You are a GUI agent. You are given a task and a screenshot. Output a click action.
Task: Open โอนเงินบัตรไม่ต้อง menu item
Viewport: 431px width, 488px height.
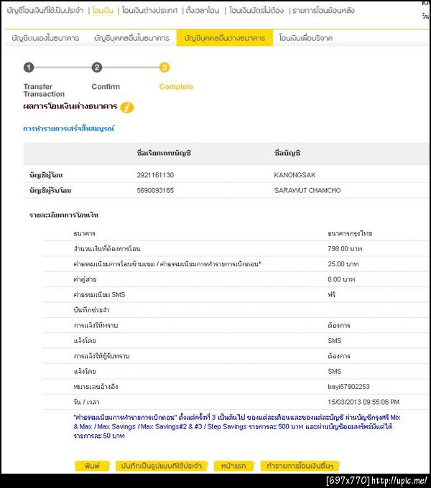(x=256, y=11)
